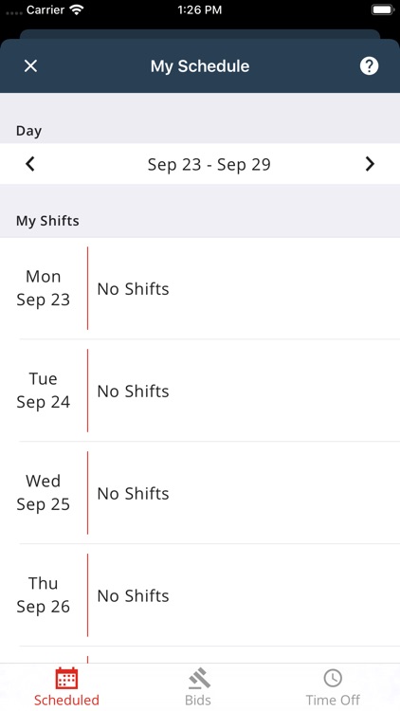Screen dimensions: 400x711
Task: Select the Wed Sep 25 shift row
Action: pos(200,493)
